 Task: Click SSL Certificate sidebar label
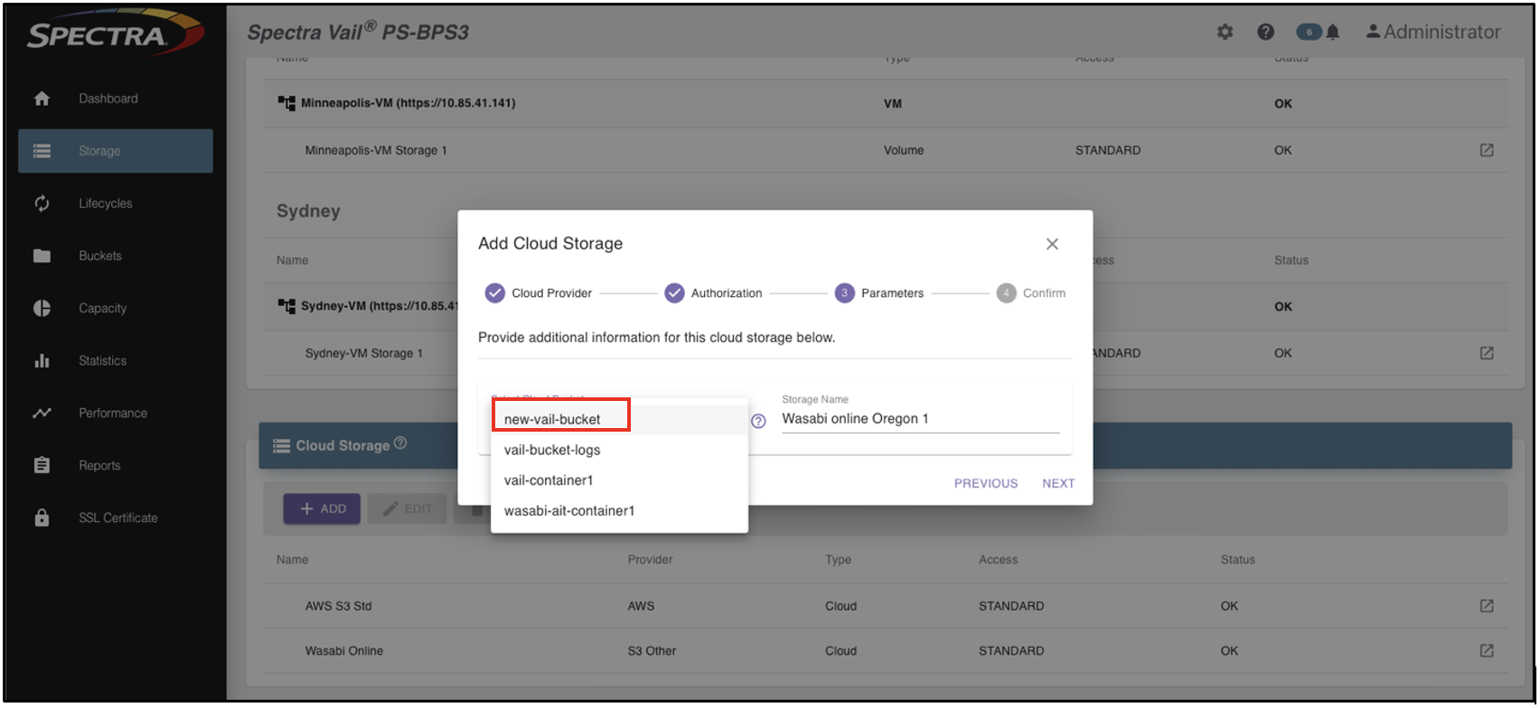coord(117,517)
